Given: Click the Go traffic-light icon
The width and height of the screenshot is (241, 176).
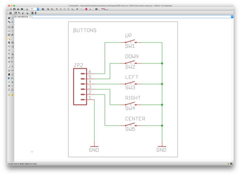Looking at the screenshot, I should click(x=90, y=9).
